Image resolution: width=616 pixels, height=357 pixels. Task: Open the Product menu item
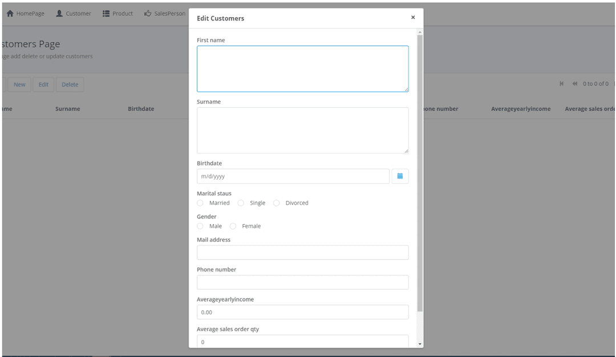click(x=118, y=13)
